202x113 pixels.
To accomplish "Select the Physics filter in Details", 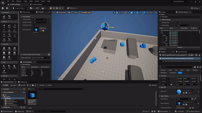I will pyautogui.click(x=195, y=70).
